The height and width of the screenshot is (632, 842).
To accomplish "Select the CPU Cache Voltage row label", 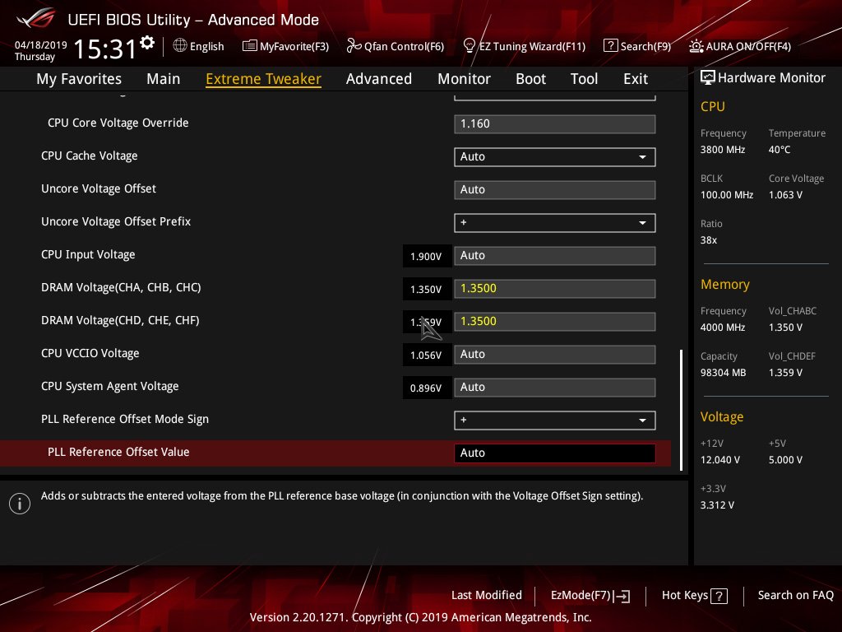I will 89,156.
